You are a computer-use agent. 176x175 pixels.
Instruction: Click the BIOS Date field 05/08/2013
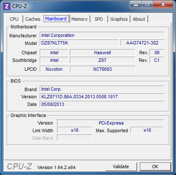(x=102, y=104)
